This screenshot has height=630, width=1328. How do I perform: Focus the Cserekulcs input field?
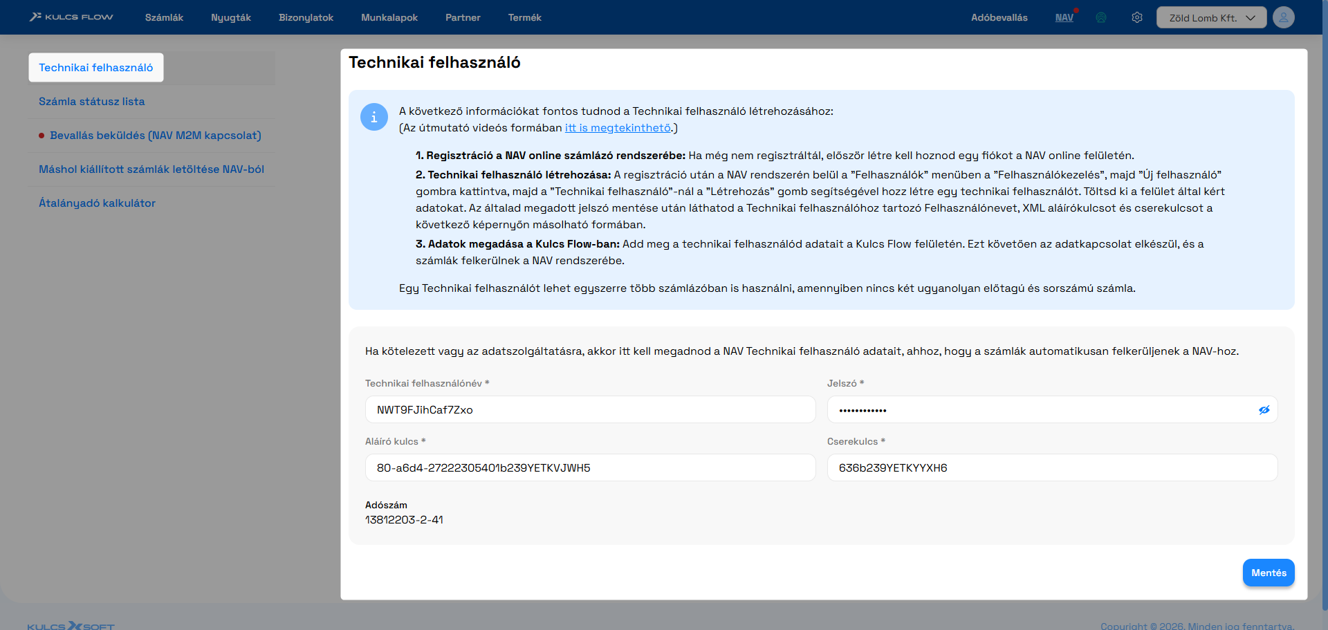[1052, 467]
